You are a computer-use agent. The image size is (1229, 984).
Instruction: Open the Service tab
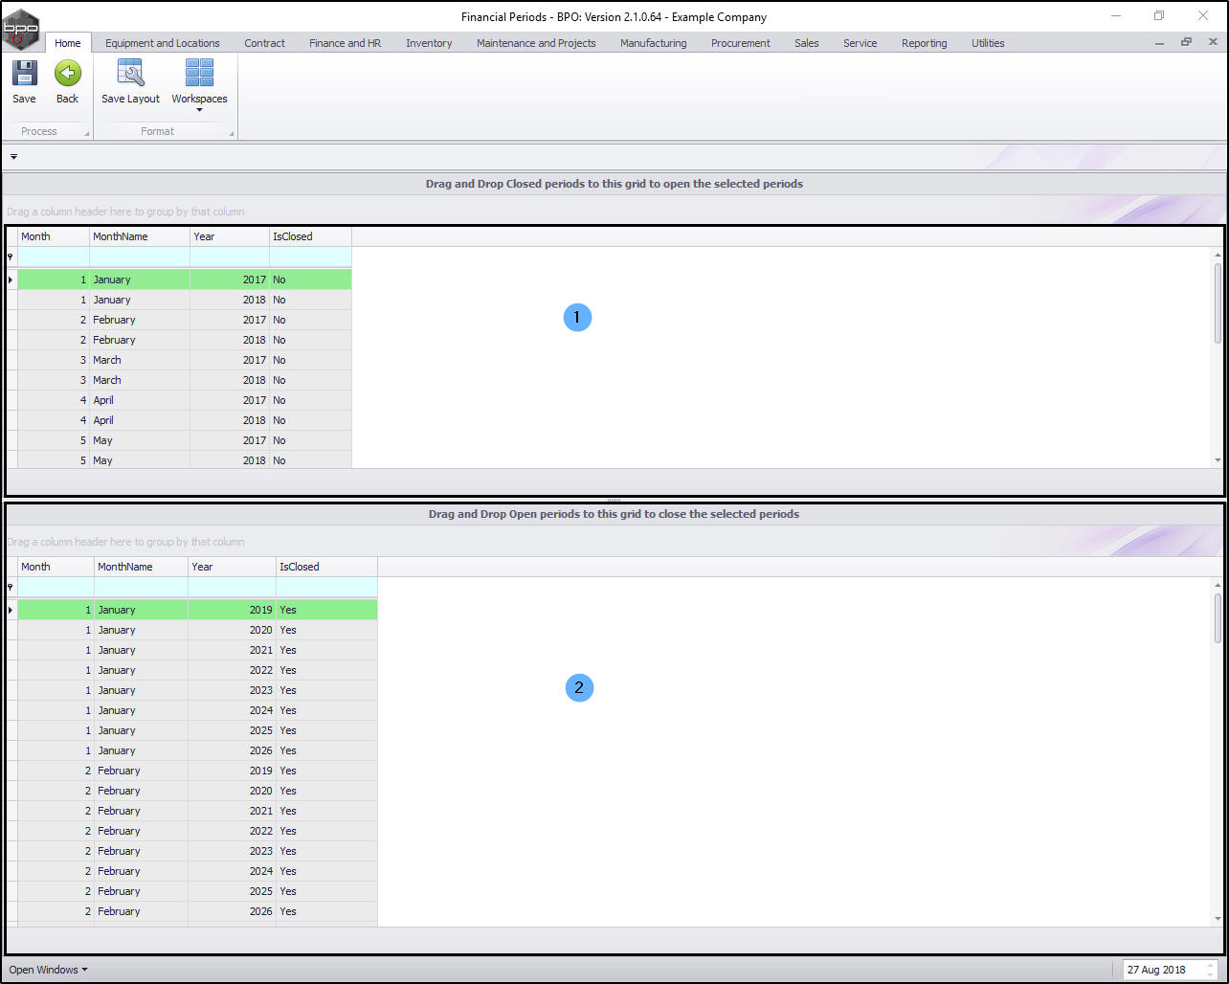tap(860, 43)
